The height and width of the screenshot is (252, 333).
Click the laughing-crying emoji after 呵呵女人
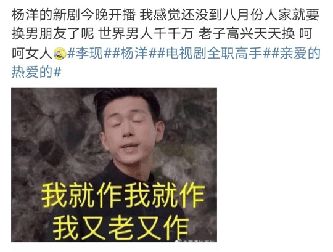pos(60,54)
